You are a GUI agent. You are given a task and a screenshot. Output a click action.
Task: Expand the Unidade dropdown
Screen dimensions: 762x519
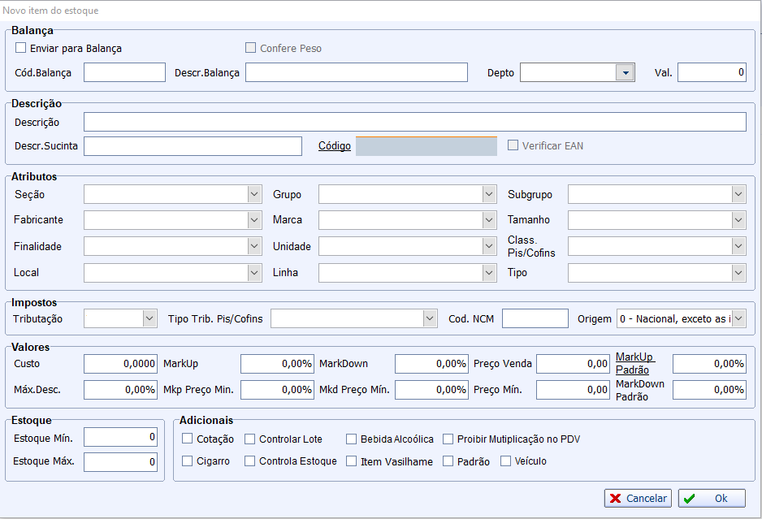coord(488,246)
